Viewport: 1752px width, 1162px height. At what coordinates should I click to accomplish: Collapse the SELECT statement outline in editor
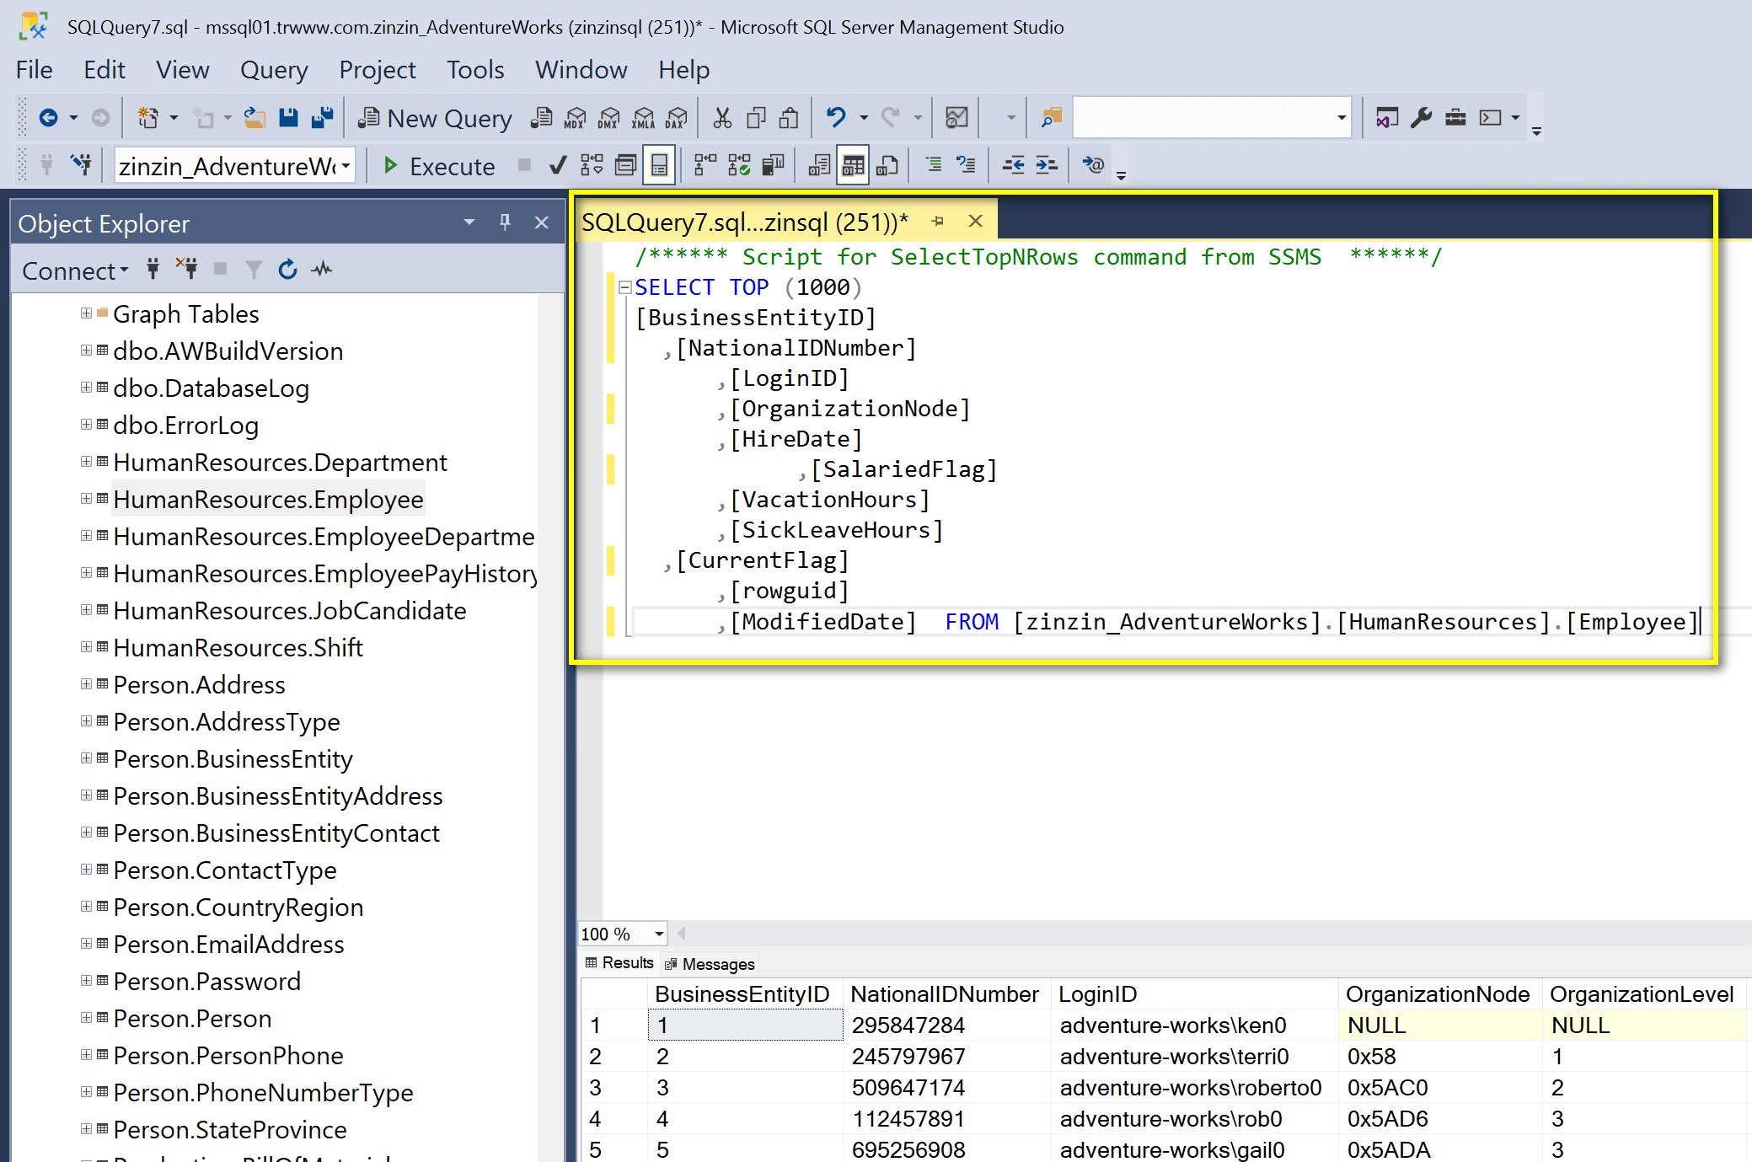pos(624,287)
